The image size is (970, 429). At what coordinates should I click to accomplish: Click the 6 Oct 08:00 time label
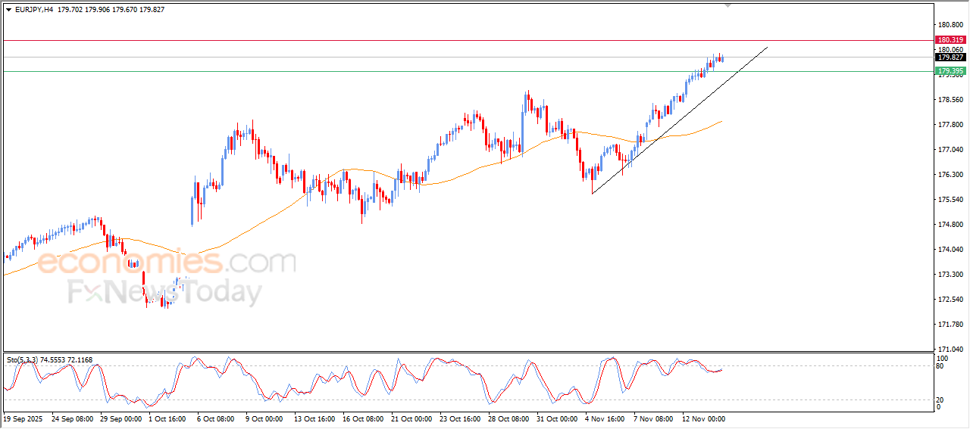coord(216,418)
